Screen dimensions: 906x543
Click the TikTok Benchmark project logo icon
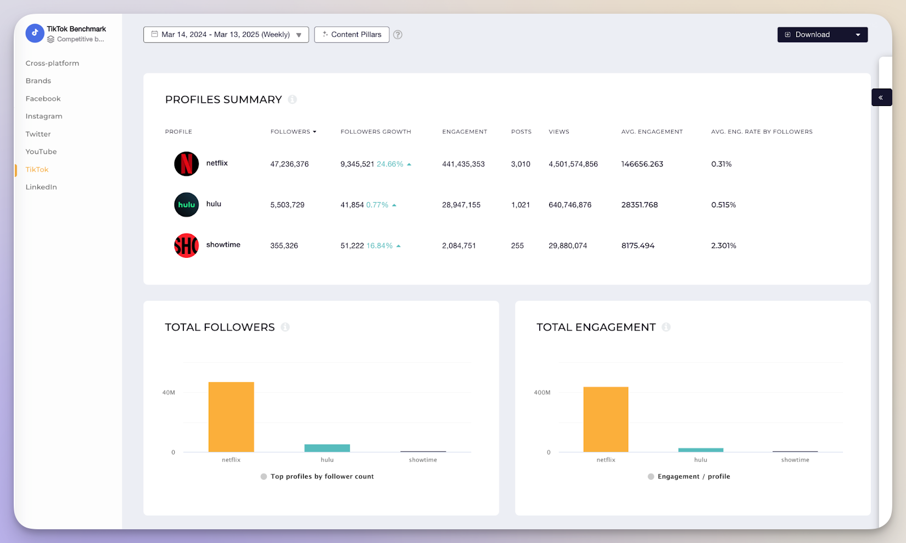pos(35,34)
